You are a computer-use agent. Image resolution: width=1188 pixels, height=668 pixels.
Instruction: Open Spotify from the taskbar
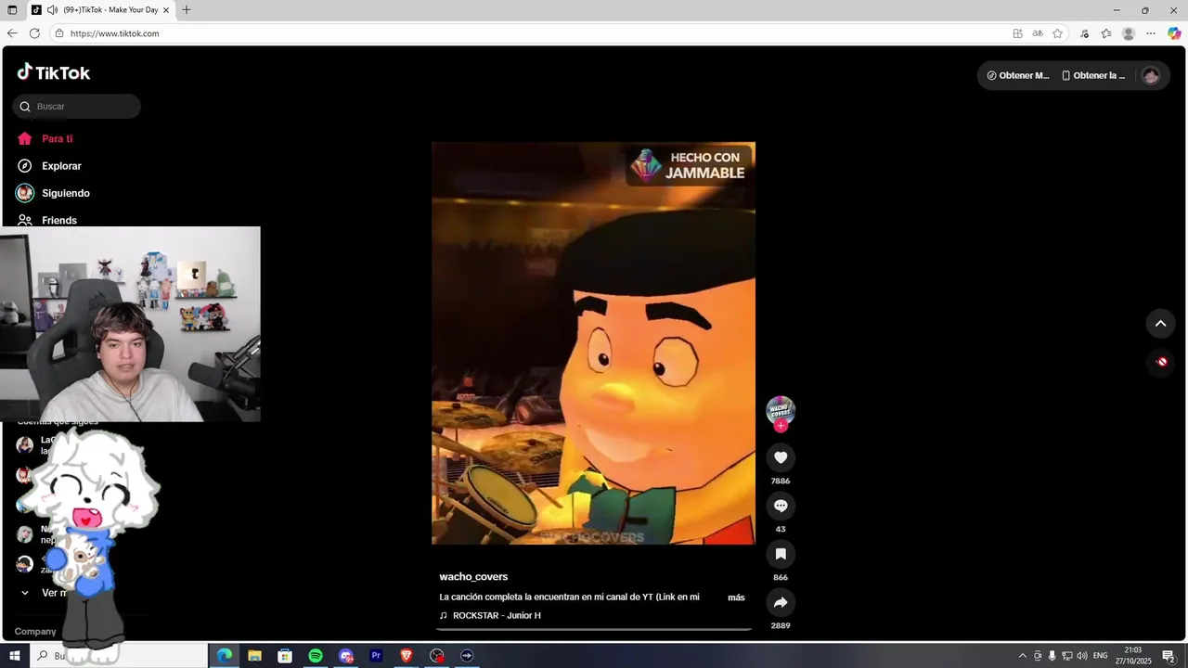pyautogui.click(x=316, y=656)
